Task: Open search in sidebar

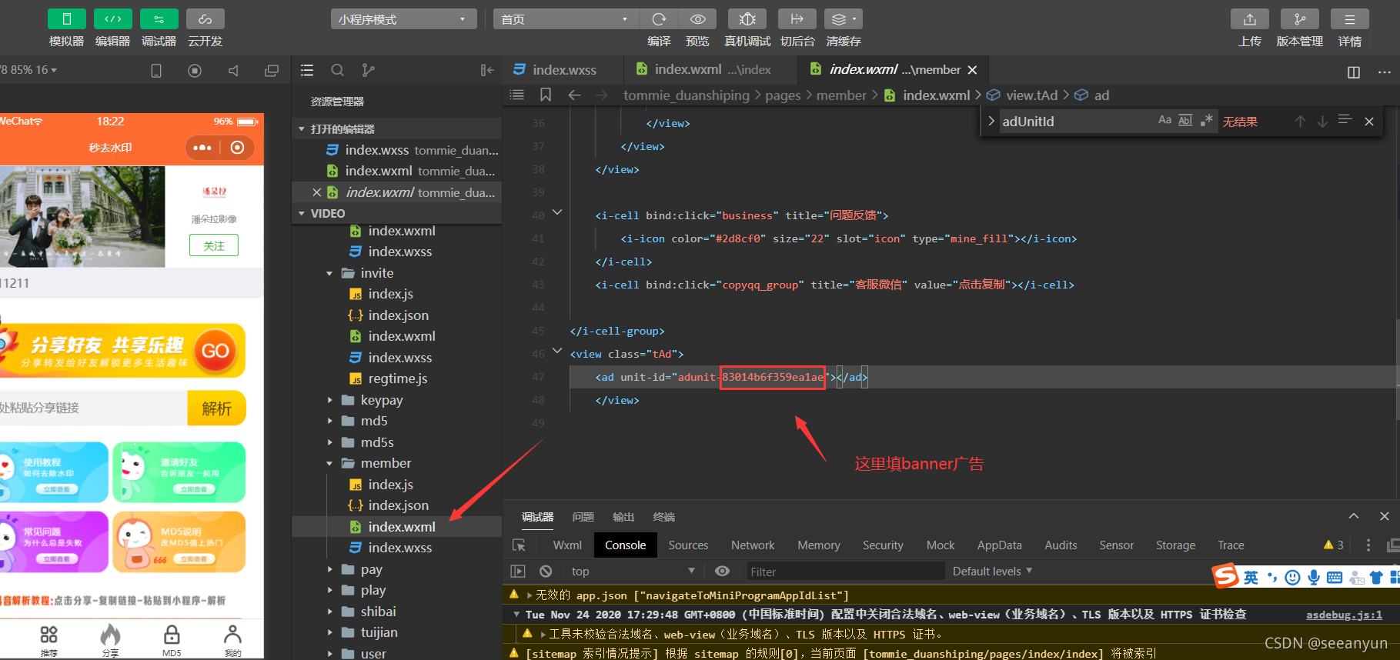Action: click(337, 70)
